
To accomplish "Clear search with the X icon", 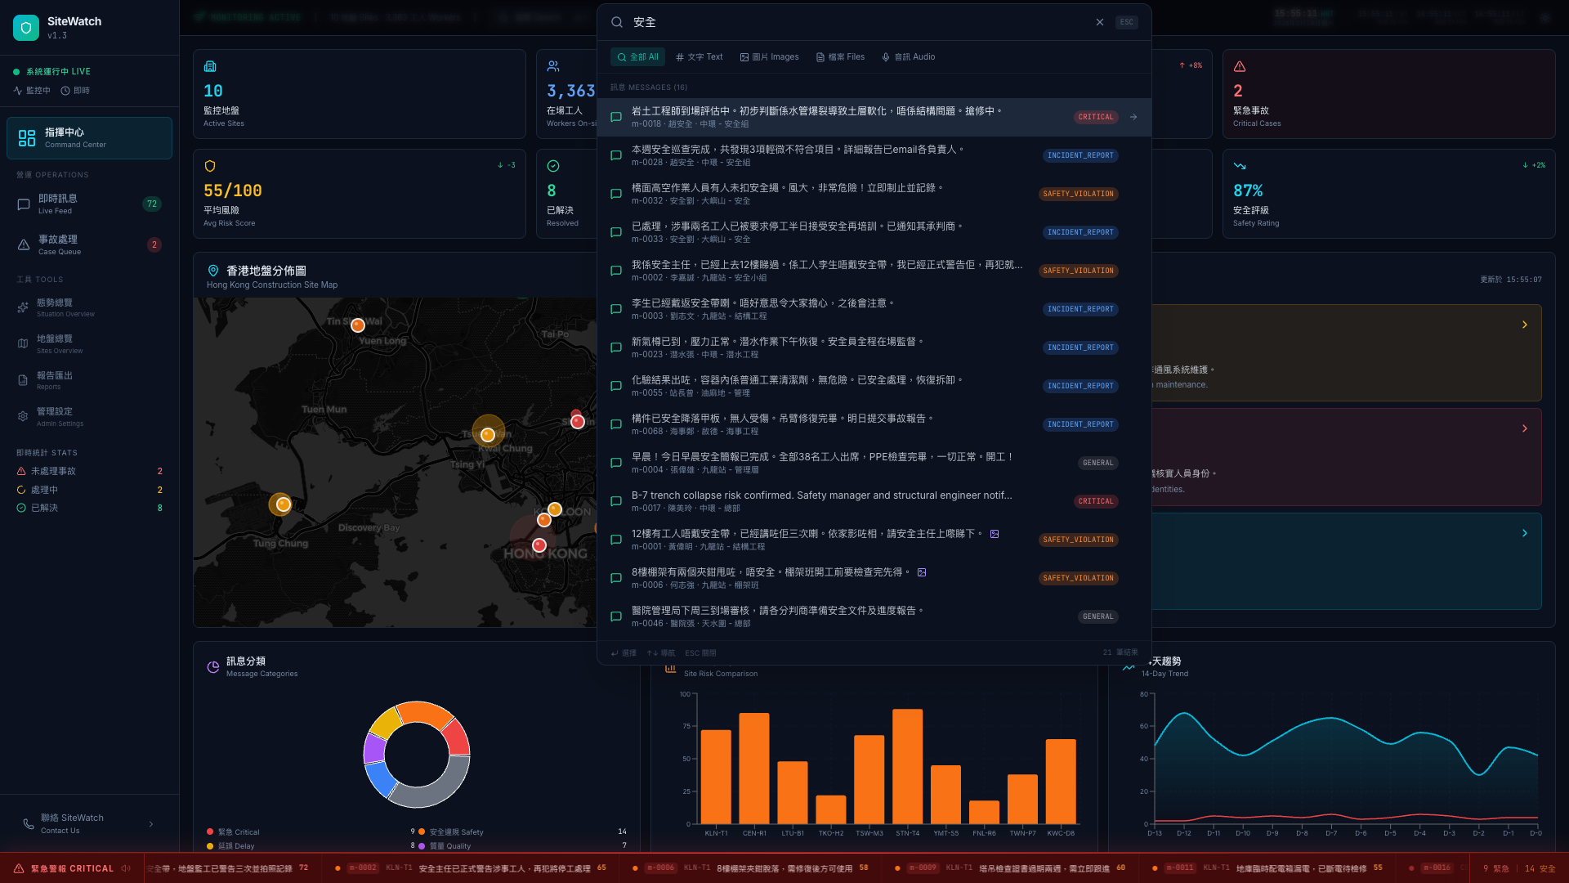I will point(1100,22).
